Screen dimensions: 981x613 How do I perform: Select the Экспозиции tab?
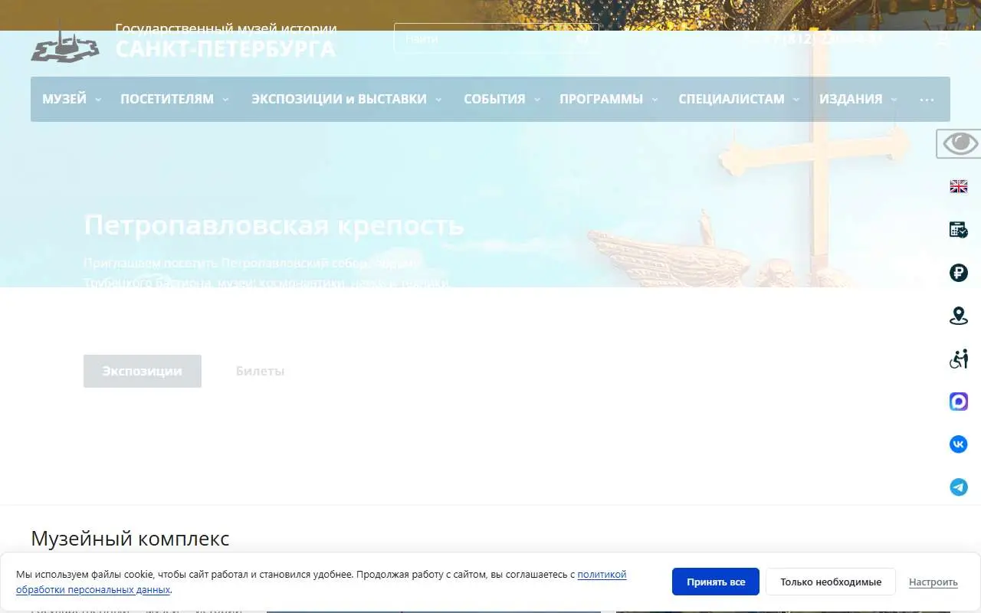click(143, 371)
